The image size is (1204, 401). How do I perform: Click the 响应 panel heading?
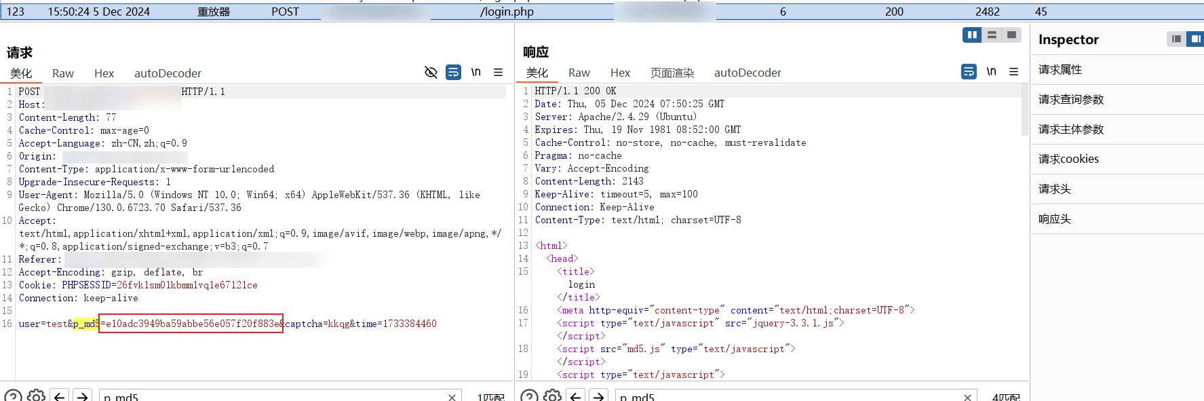click(536, 52)
